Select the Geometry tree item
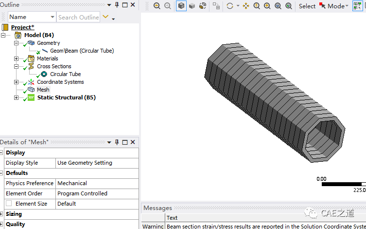 click(x=48, y=43)
